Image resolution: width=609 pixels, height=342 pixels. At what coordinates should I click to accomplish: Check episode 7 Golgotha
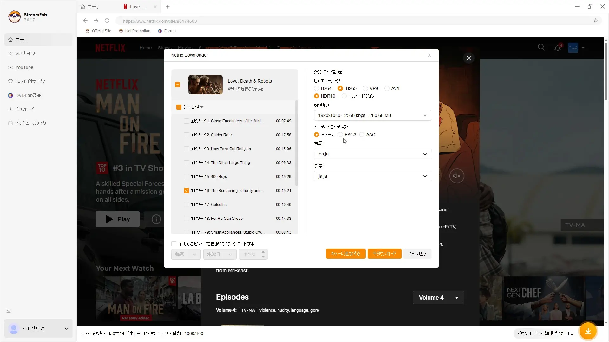click(187, 205)
